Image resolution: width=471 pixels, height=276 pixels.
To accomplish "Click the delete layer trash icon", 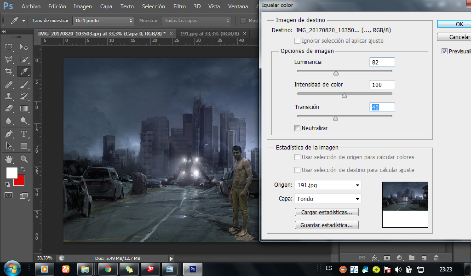I will click(x=436, y=258).
